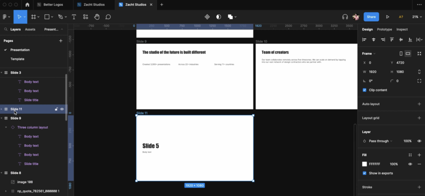Remove the FFFFFF fill with minus icon
The image size is (425, 196).
419,164
